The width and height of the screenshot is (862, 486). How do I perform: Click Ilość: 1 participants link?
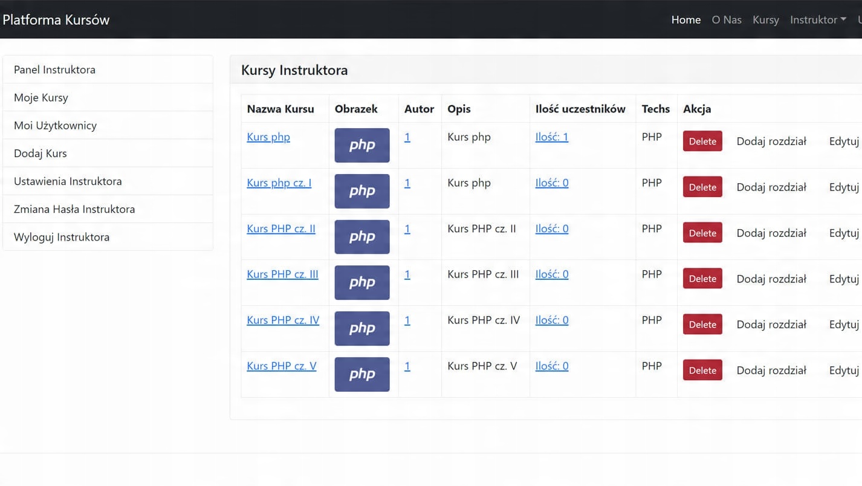[x=551, y=137]
